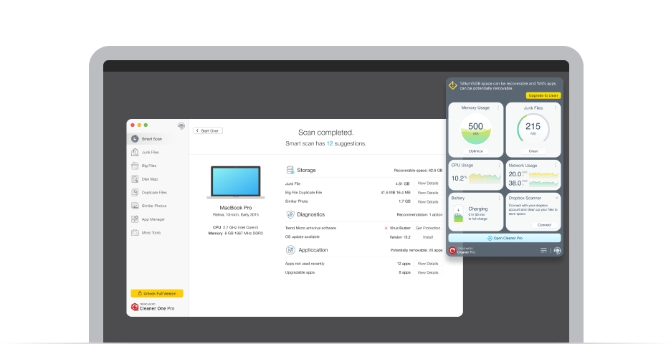Click the yellow warning icon in popup
Image resolution: width=671 pixels, height=344 pixels.
(x=453, y=85)
